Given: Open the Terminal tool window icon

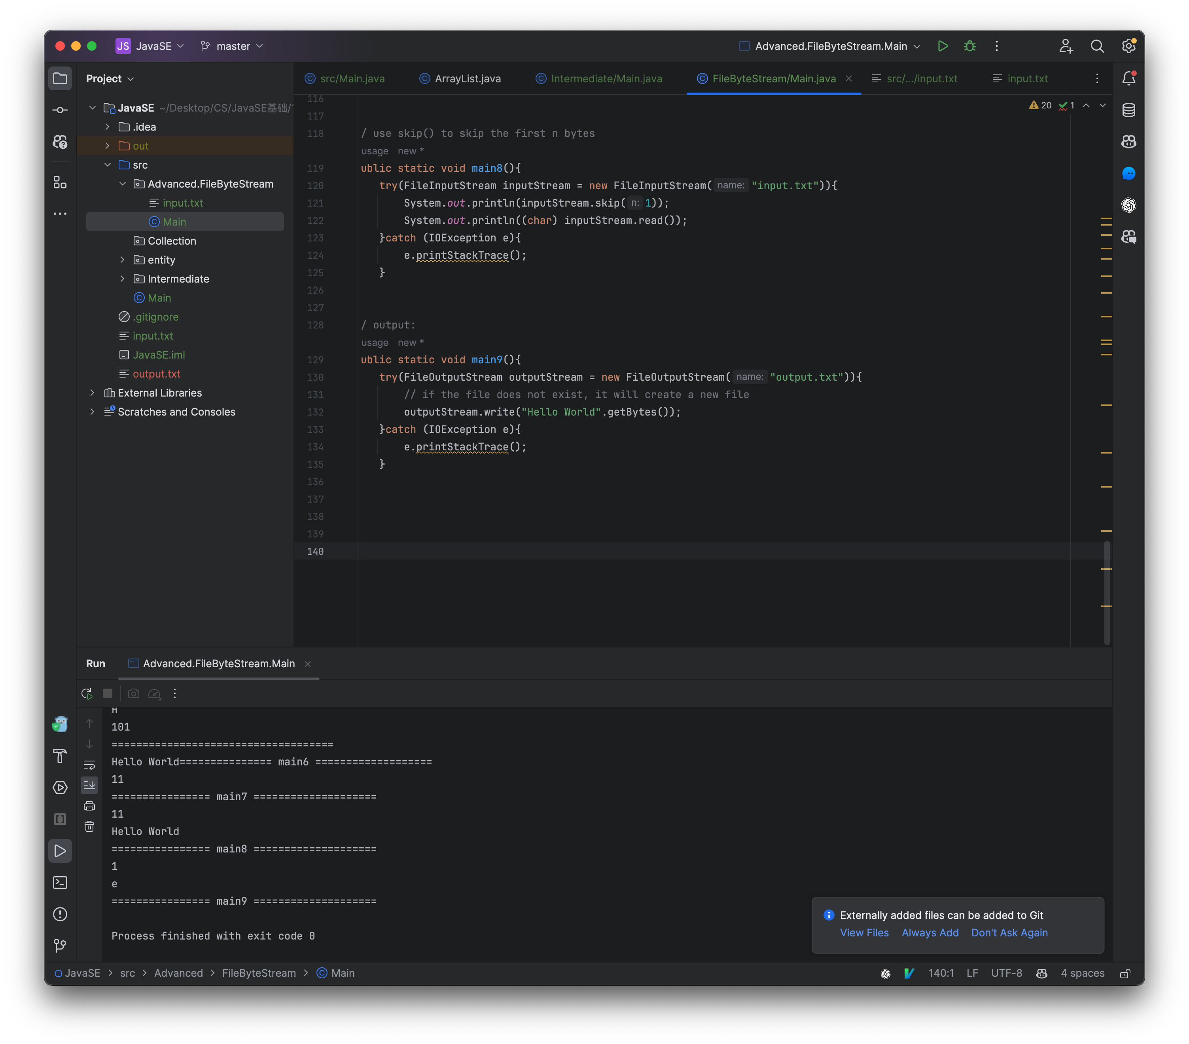Looking at the screenshot, I should (x=60, y=882).
